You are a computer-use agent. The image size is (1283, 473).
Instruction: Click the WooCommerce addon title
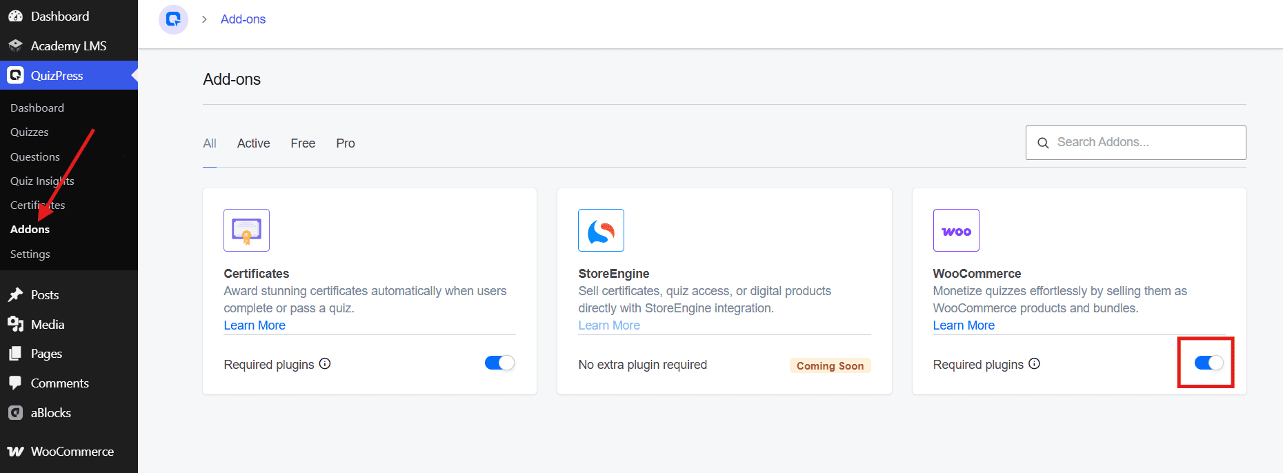977,274
